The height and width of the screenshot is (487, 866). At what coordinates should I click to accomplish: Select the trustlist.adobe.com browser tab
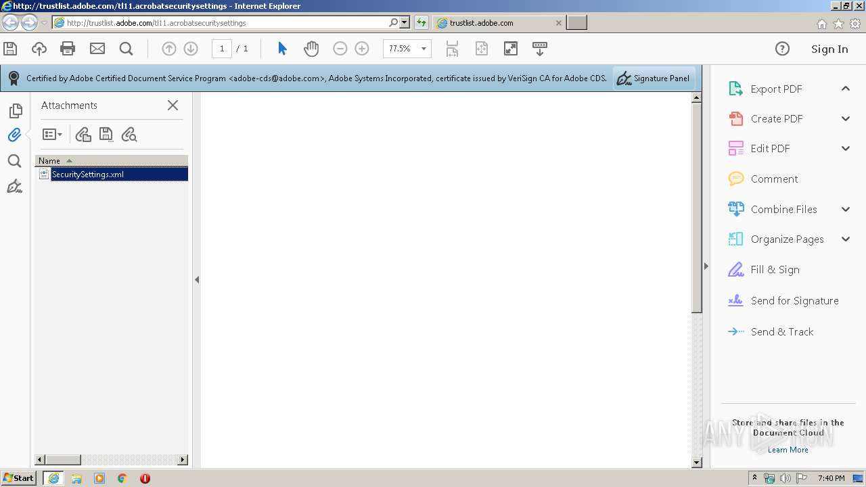point(499,22)
